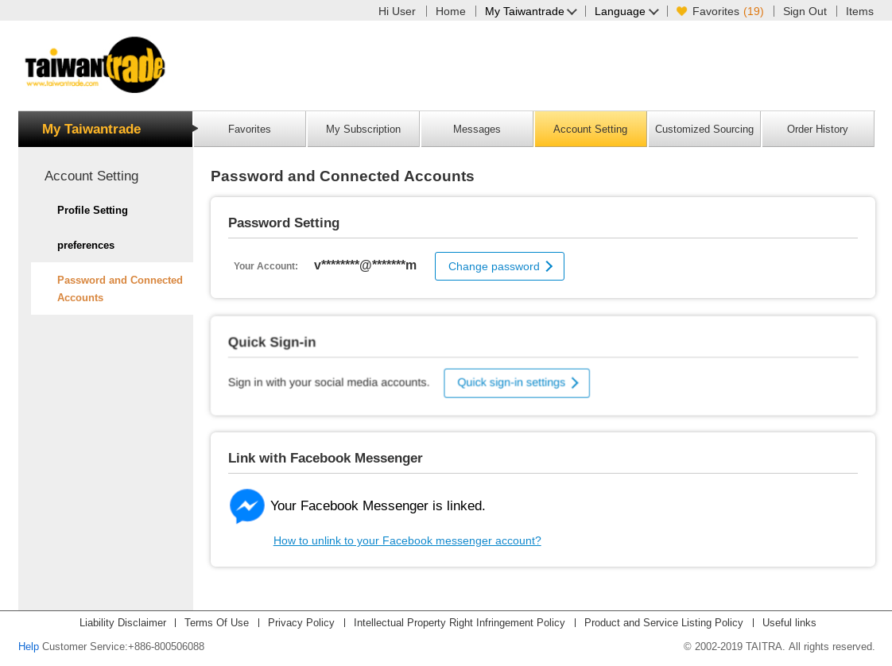This screenshot has width=892, height=666.
Task: Click the chevron arrow in Change password button
Action: (549, 266)
